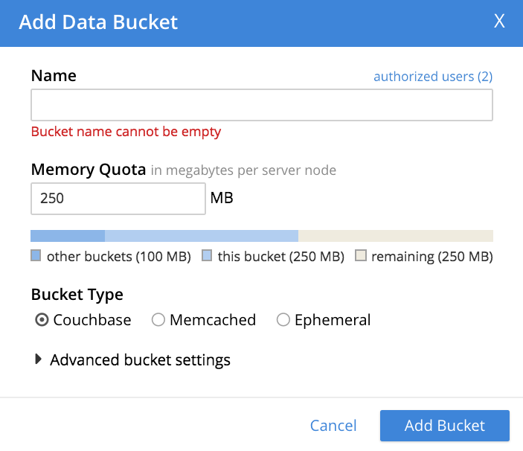This screenshot has width=523, height=451.
Task: Click the this bucket segment of memory bar
Action: [202, 236]
